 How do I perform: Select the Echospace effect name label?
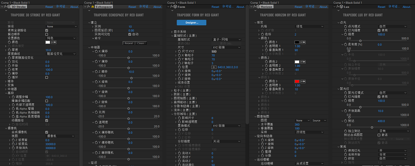click(103, 7)
